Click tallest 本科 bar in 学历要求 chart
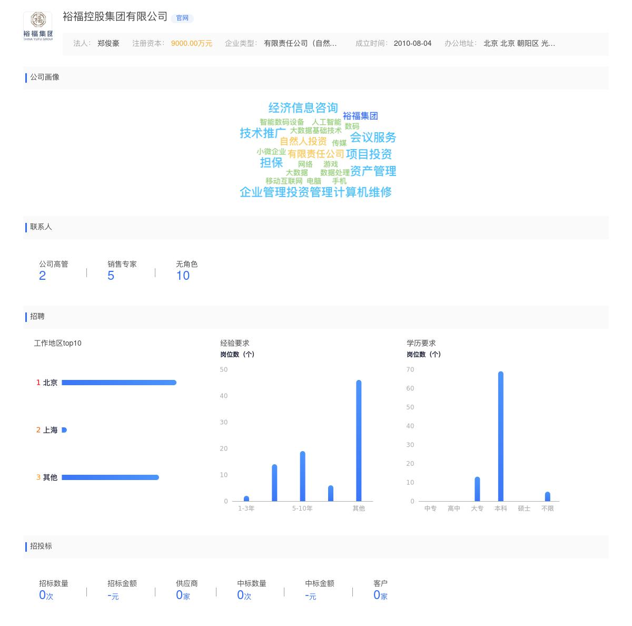The image size is (632, 626). pos(500,435)
